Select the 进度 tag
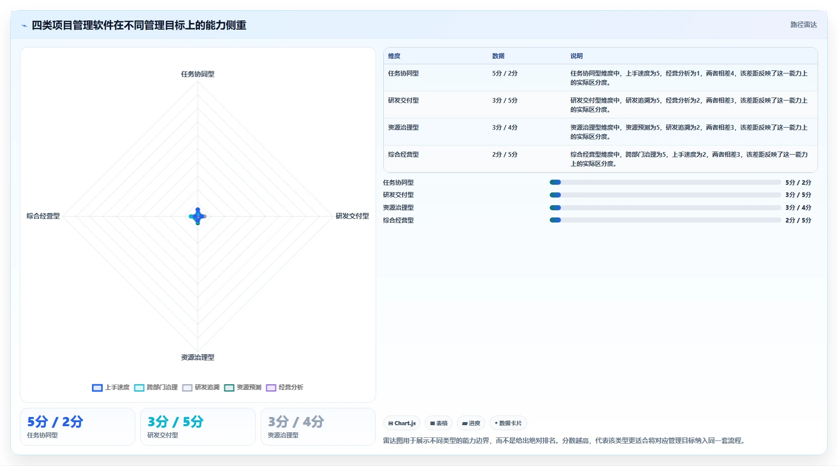This screenshot has height=466, width=838. [471, 423]
